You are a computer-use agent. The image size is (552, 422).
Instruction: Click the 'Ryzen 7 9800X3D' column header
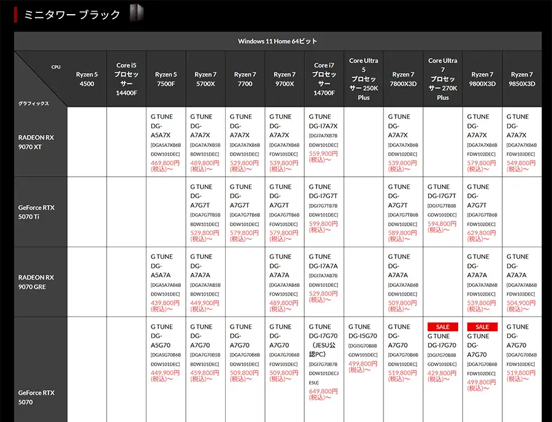click(x=482, y=79)
